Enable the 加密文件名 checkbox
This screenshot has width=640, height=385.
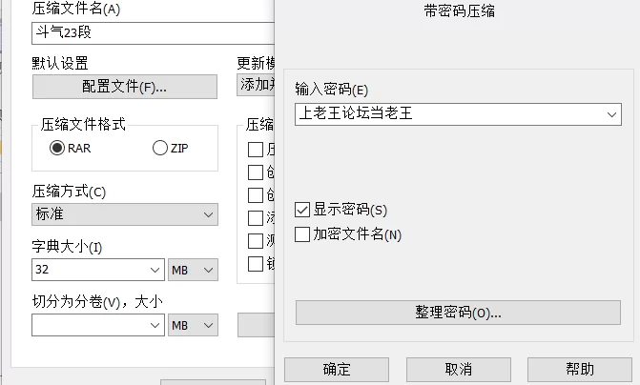303,234
